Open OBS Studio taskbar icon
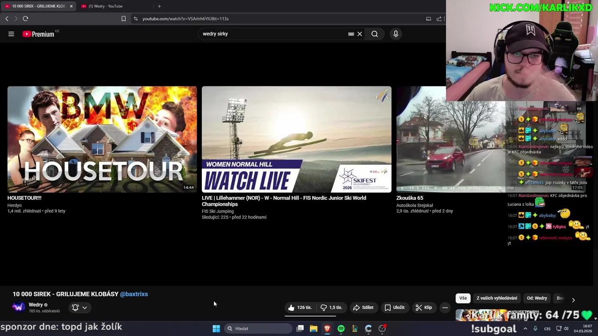The height and width of the screenshot is (336, 598). (x=382, y=329)
